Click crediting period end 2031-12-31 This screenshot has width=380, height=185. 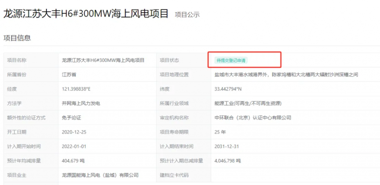click(226, 146)
